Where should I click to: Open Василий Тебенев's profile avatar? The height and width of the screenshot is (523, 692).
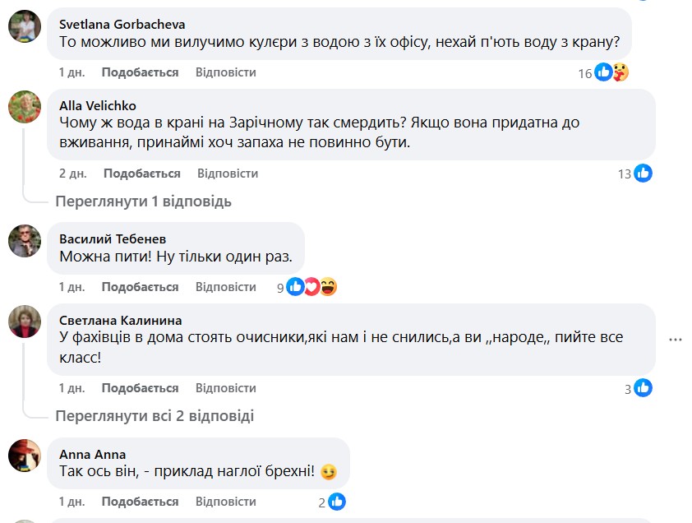point(25,241)
